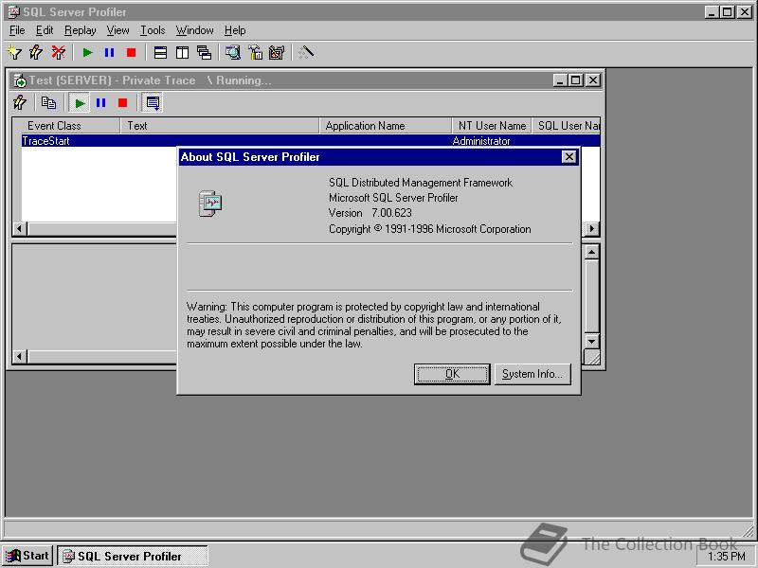The height and width of the screenshot is (568, 758).
Task: Click the Application Name column header
Action: (386, 126)
